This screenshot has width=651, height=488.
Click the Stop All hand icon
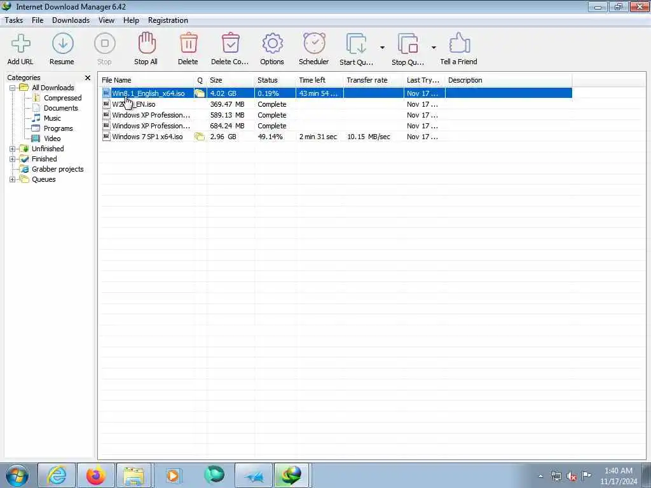point(146,43)
